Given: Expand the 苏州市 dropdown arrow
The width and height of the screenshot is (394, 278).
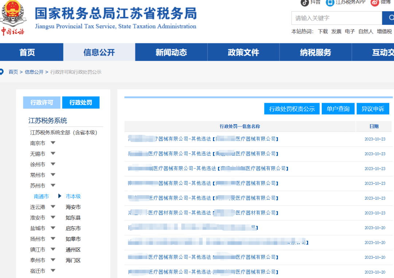Looking at the screenshot, I should tap(53, 185).
